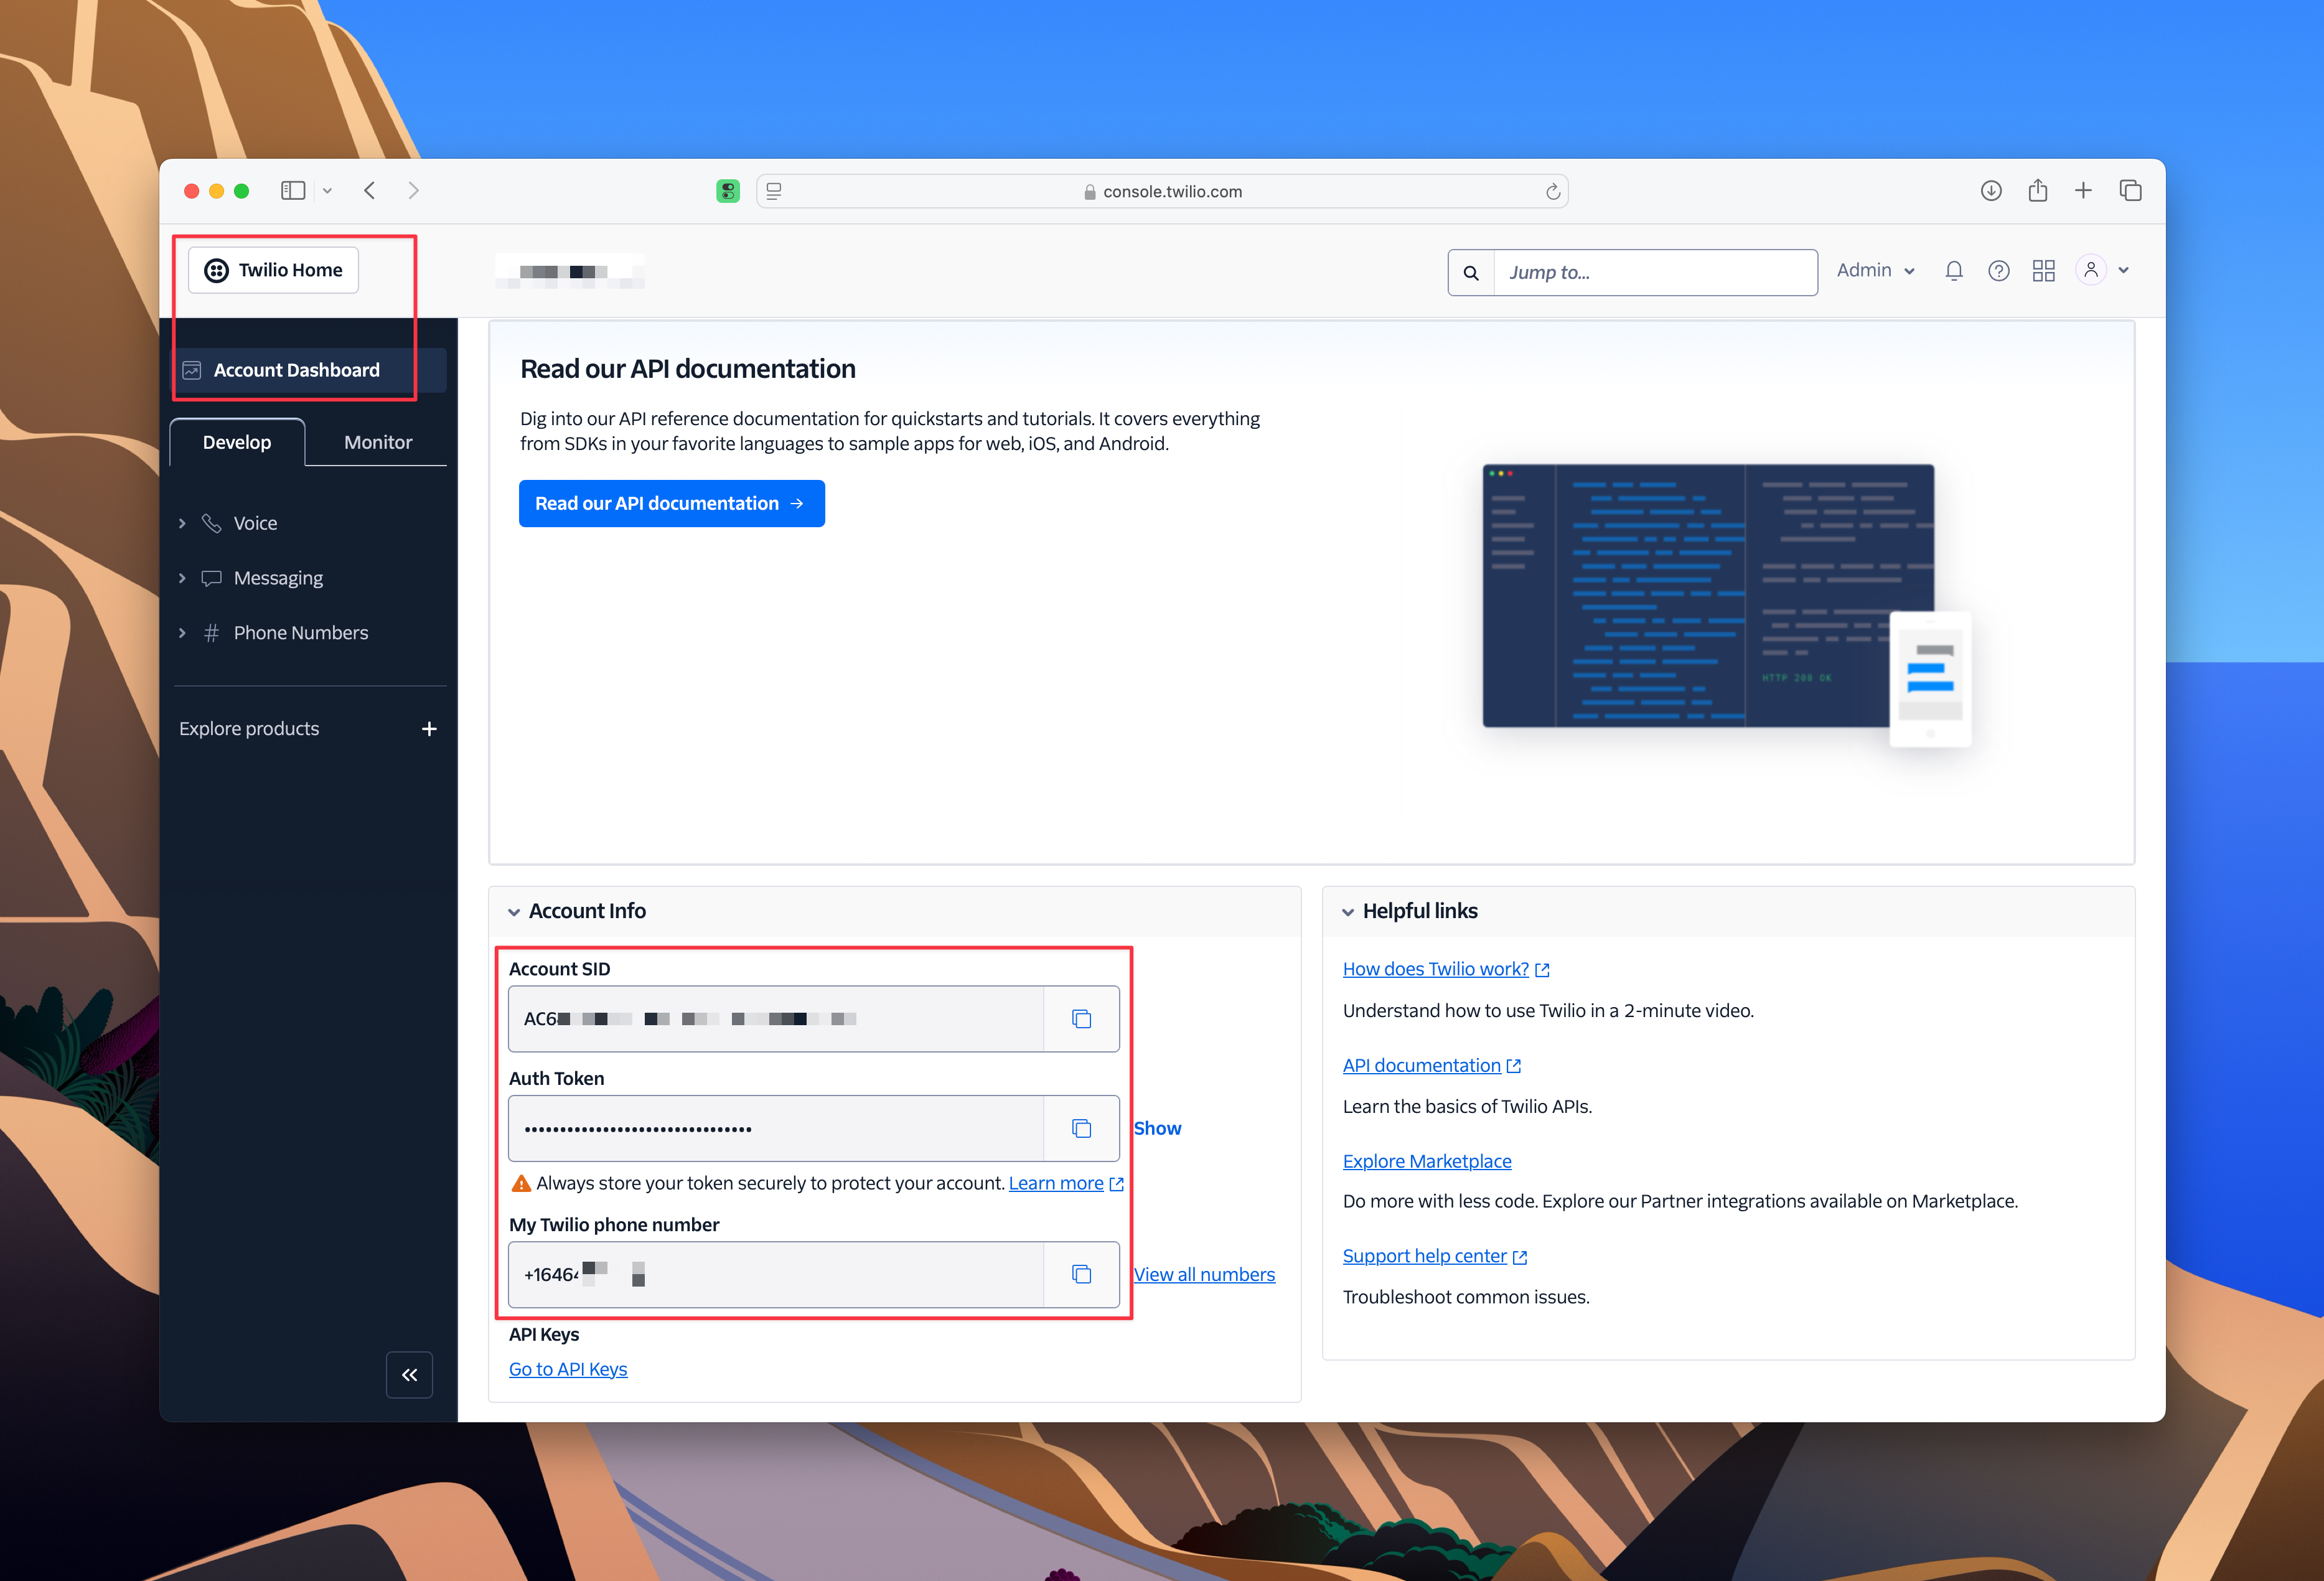
Task: Open the API documentation helpful link
Action: pyautogui.click(x=1431, y=1065)
